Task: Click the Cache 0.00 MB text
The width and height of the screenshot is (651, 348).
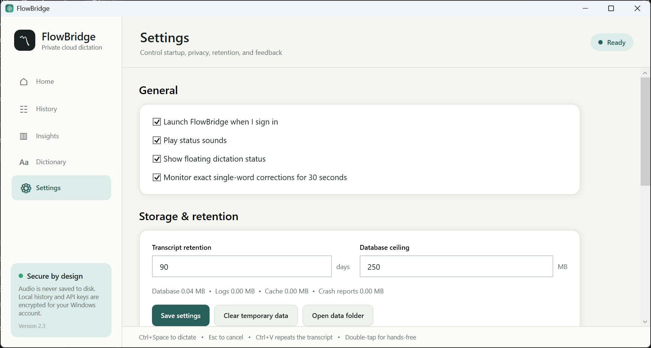Action: pyautogui.click(x=286, y=291)
